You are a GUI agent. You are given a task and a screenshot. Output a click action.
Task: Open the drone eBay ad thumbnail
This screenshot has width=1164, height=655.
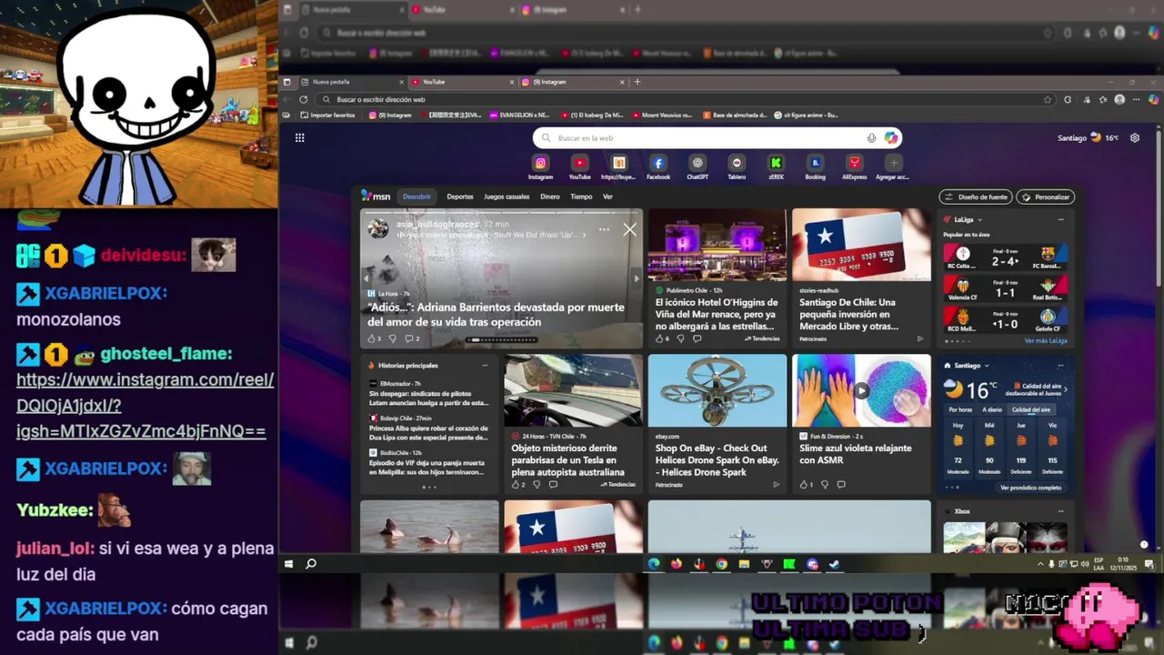point(717,391)
